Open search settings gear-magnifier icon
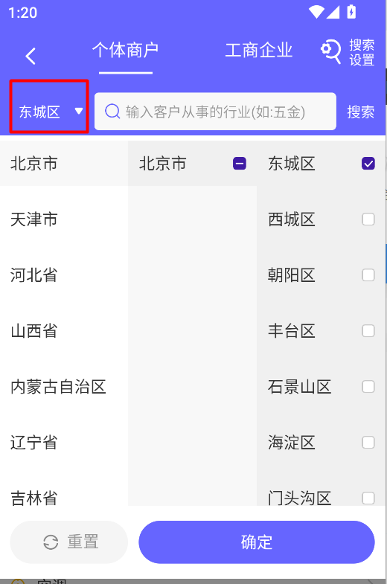The height and width of the screenshot is (584, 387). point(330,51)
